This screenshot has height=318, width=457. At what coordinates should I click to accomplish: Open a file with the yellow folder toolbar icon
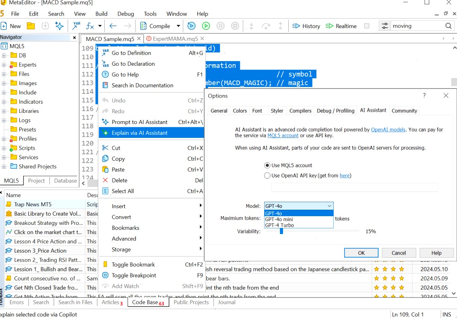click(31, 26)
